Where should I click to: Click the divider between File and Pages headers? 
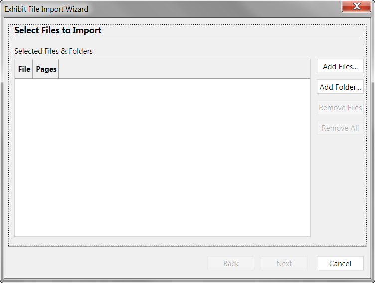(32, 69)
